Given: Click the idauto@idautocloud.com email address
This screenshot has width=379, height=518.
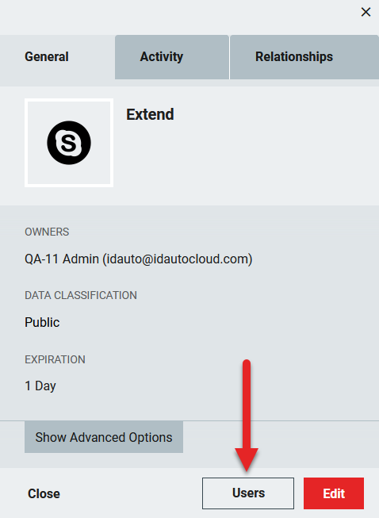Looking at the screenshot, I should [x=178, y=259].
